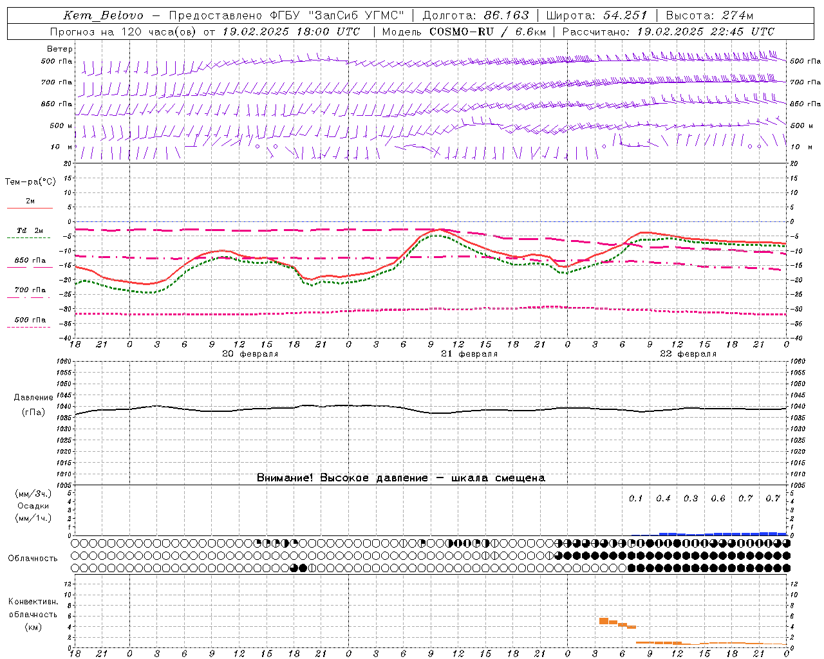Image resolution: width=824 pixels, height=659 pixels.
Task: Click the warning Внимание! Высокое давление — шкала смещена
Action: click(400, 478)
